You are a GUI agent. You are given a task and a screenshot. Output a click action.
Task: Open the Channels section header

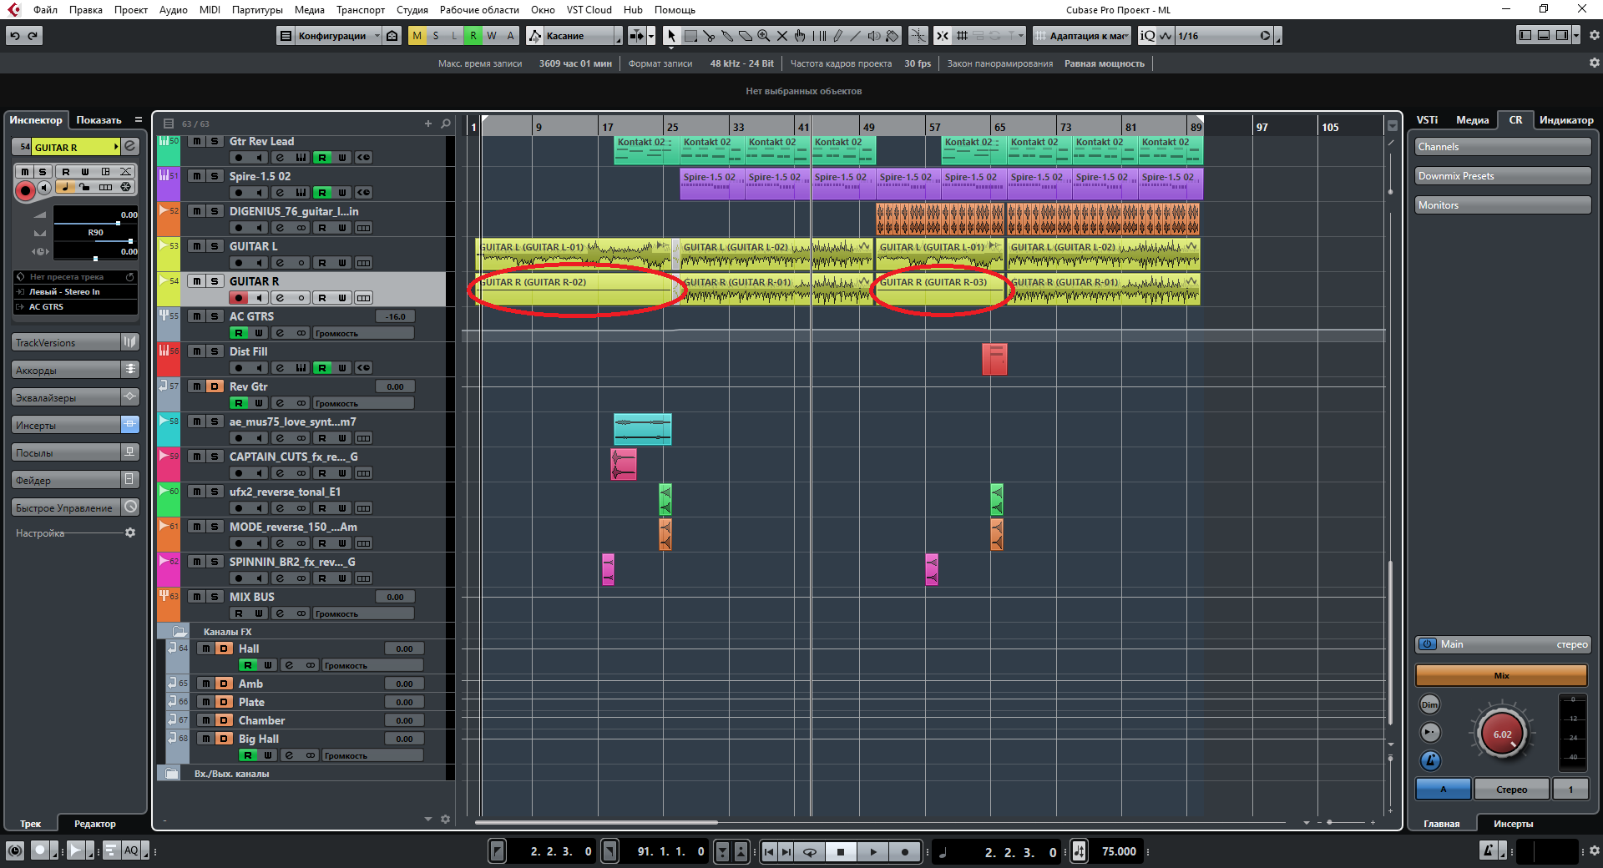[1503, 147]
